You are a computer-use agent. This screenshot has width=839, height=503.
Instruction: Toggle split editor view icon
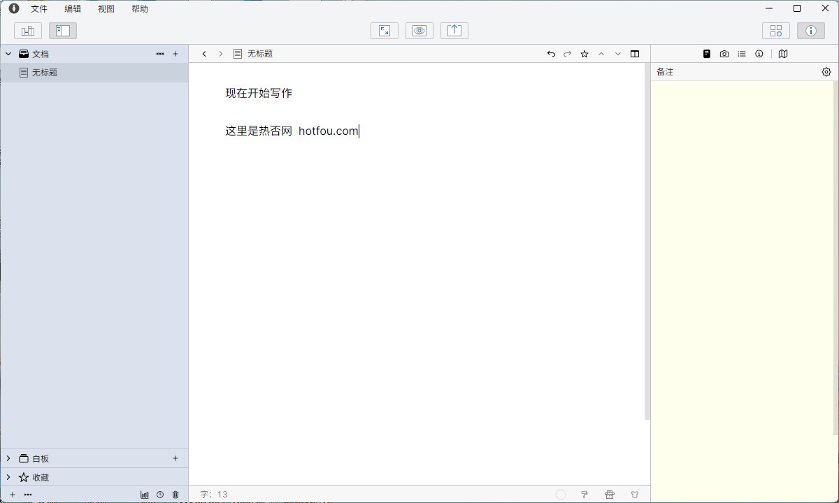[x=635, y=54]
